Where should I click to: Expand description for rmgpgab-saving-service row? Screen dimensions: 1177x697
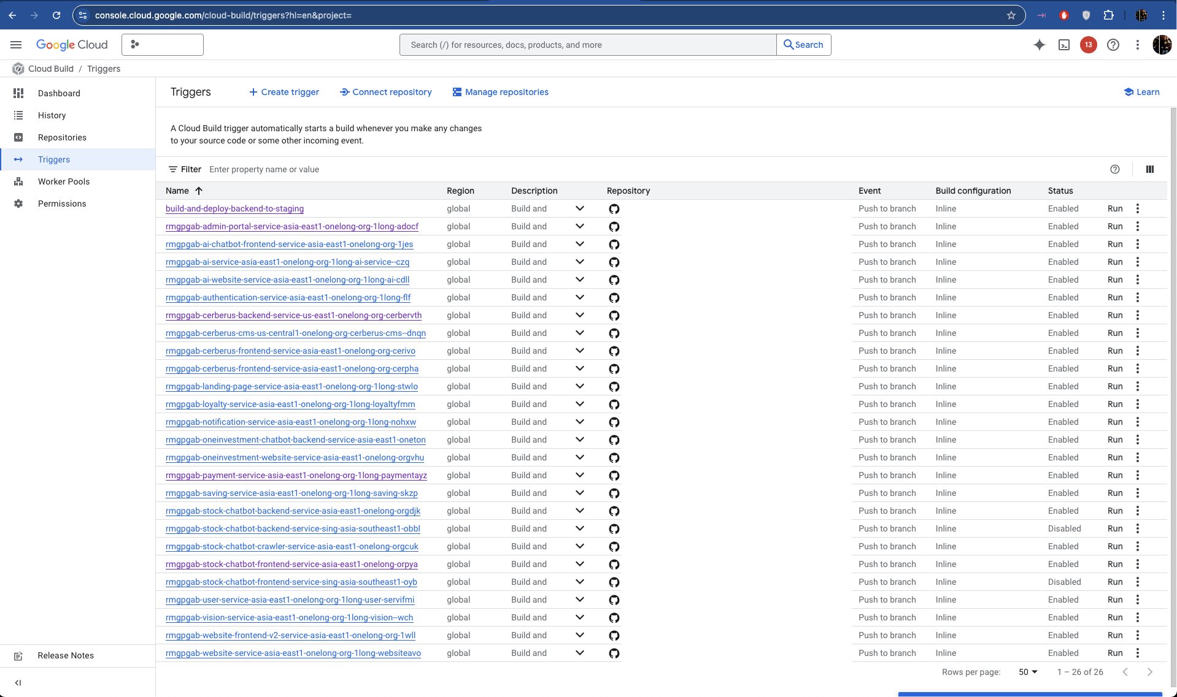579,493
